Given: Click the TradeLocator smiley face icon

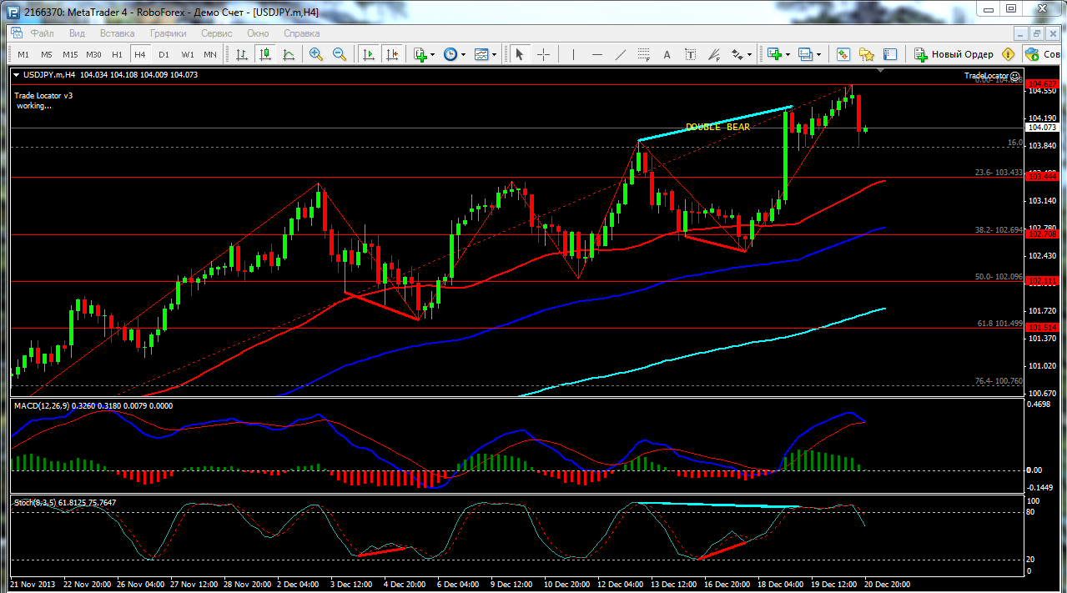Looking at the screenshot, I should pyautogui.click(x=1014, y=76).
